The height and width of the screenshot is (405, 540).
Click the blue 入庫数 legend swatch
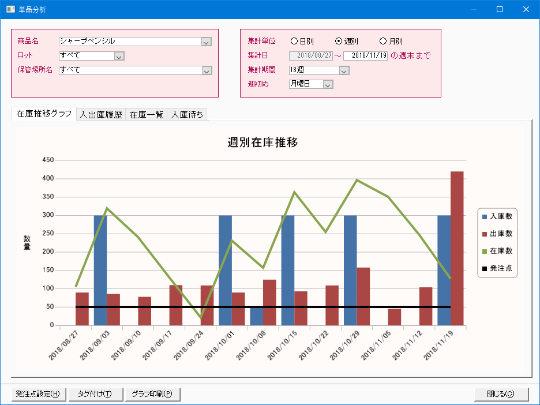point(485,217)
